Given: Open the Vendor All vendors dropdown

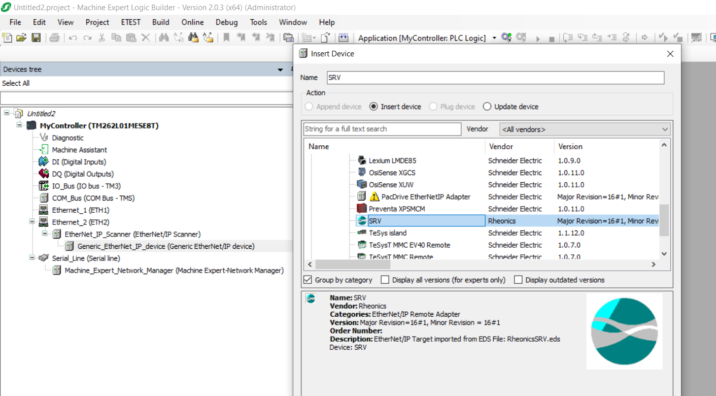Looking at the screenshot, I should click(585, 129).
